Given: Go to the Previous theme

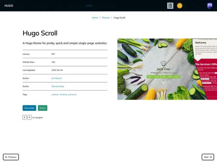Looking at the screenshot, I should 11,157.
